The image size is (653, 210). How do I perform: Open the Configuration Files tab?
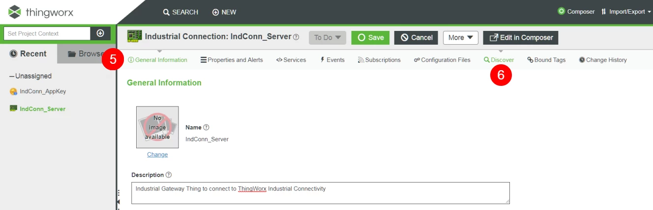[x=442, y=60]
